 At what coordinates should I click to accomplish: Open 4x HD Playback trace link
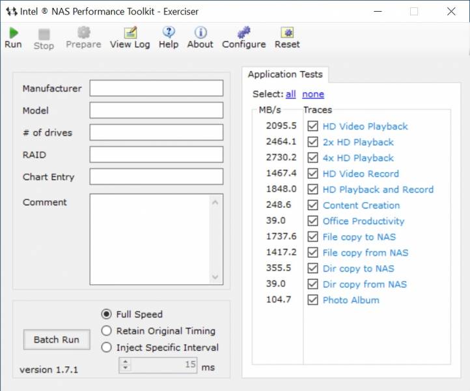(x=358, y=158)
